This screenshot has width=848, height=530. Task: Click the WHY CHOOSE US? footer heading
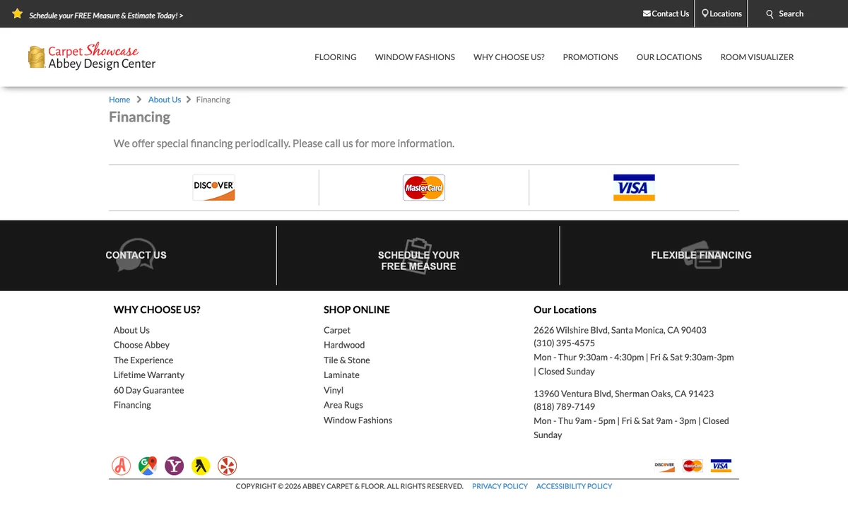coord(157,310)
